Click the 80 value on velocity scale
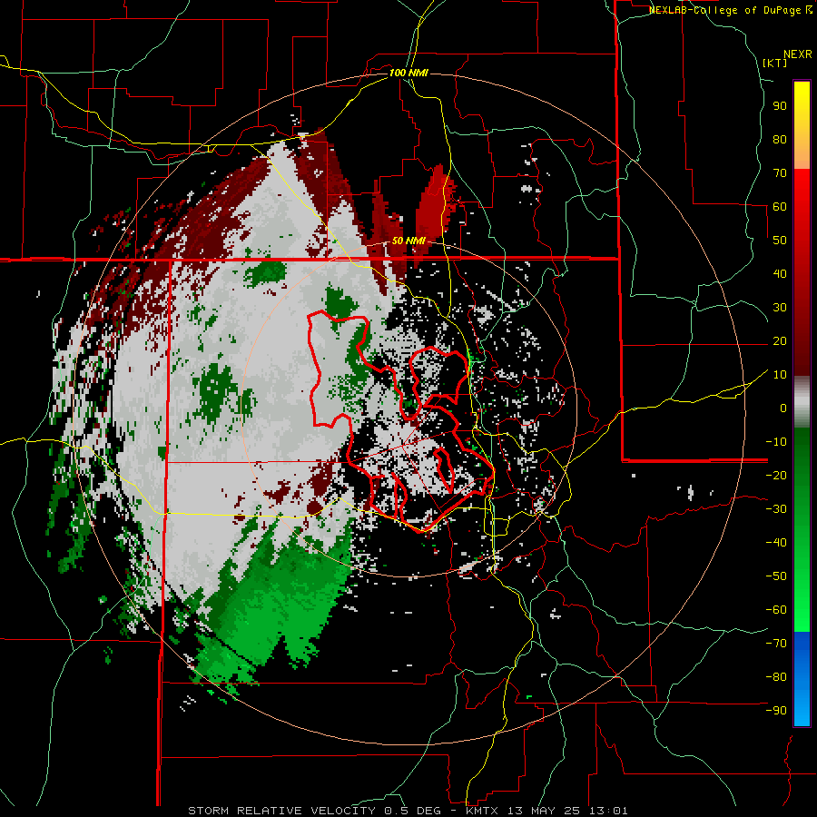This screenshot has height=817, width=817. [x=780, y=140]
